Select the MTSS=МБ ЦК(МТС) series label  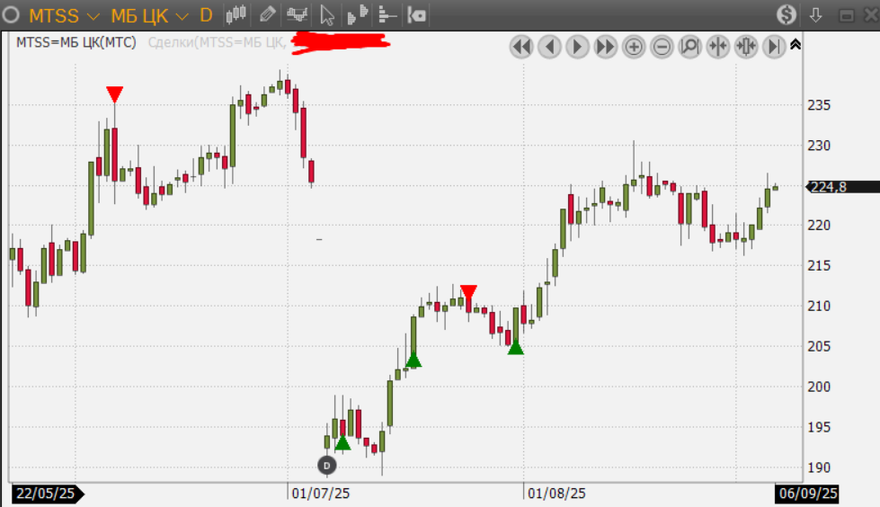point(76,42)
